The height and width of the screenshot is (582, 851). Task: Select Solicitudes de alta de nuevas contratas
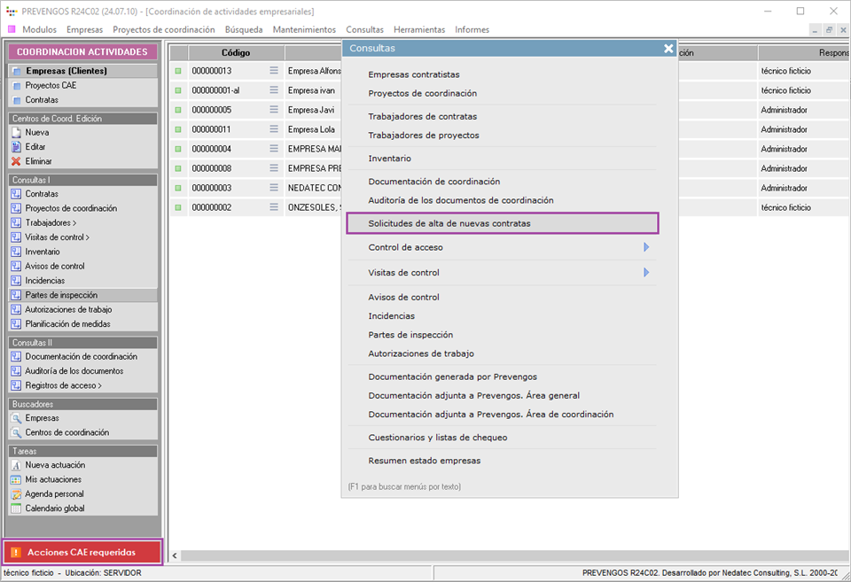pyautogui.click(x=449, y=223)
